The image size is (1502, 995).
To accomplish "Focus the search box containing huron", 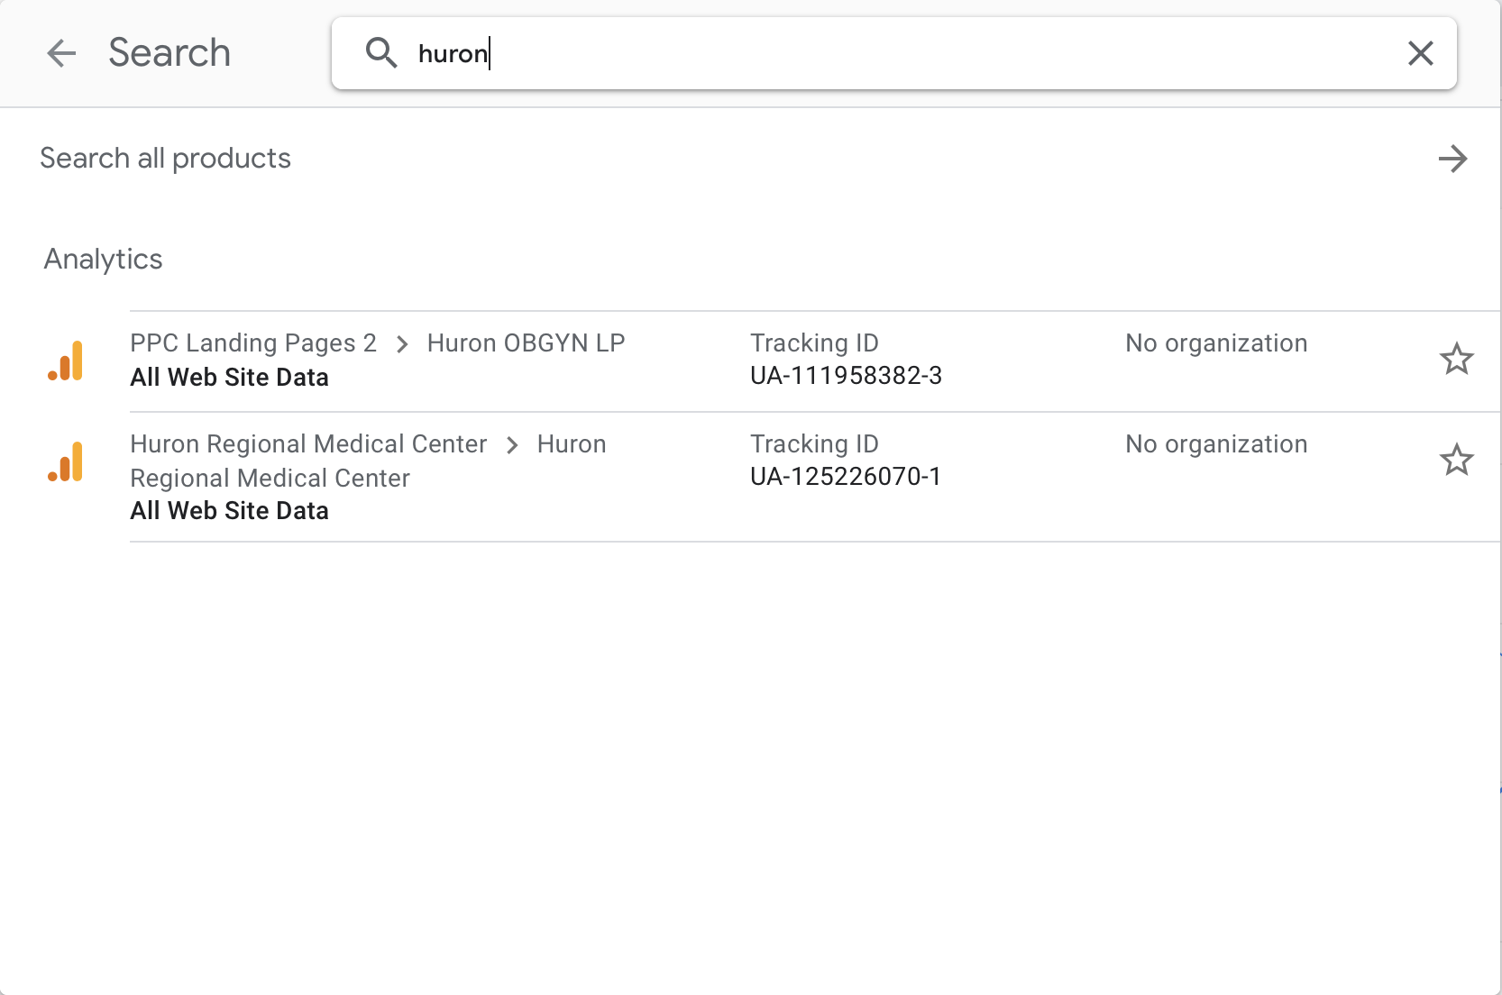I will point(893,53).
